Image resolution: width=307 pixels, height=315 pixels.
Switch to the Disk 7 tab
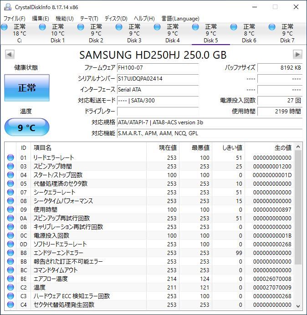point(287,33)
